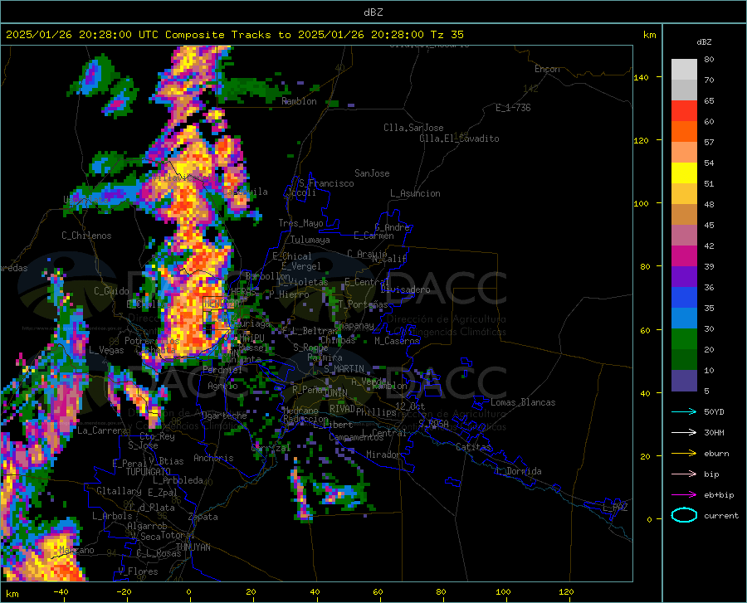Click the dBZ title at top

pos(373,12)
